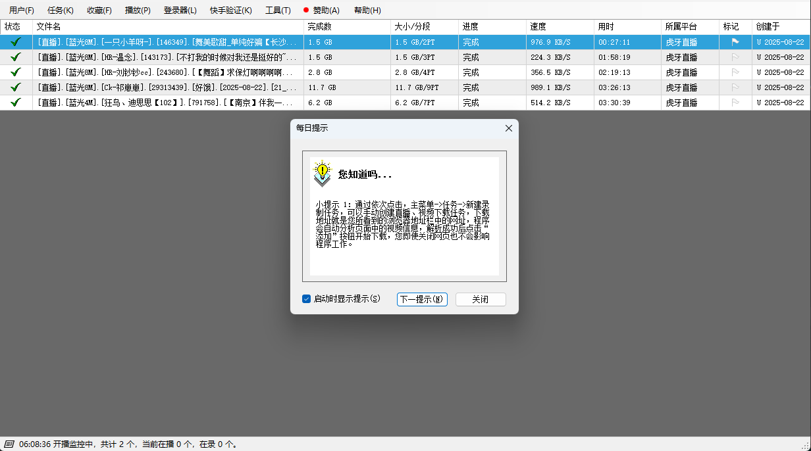811x451 pixels.
Task: Open the 工具(T) menu
Action: [x=278, y=11]
